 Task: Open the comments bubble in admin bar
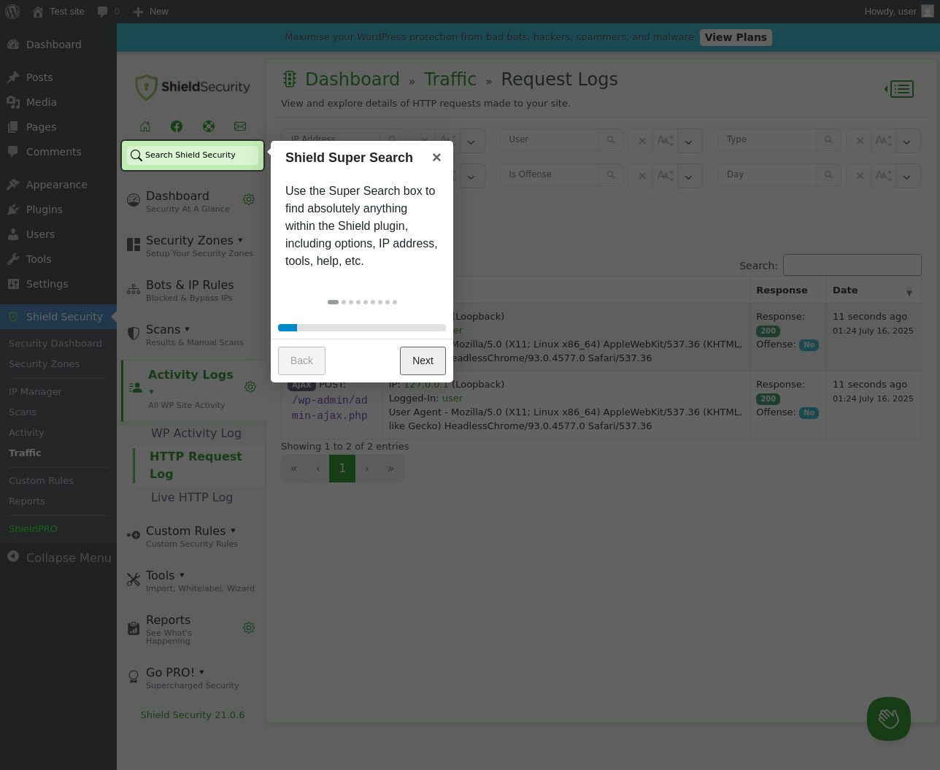(108, 12)
